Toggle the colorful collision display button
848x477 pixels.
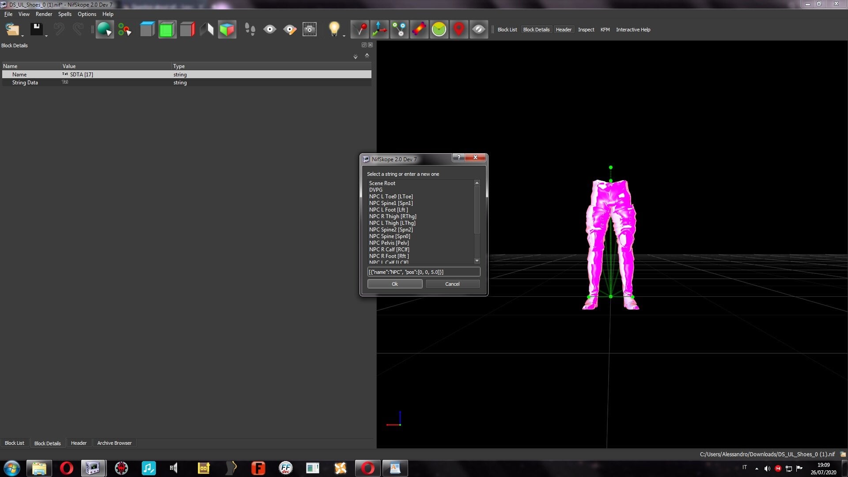[419, 30]
